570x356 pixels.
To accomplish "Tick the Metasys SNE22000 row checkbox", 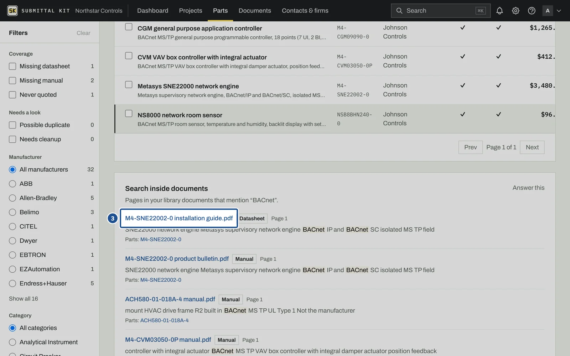I will point(129,84).
